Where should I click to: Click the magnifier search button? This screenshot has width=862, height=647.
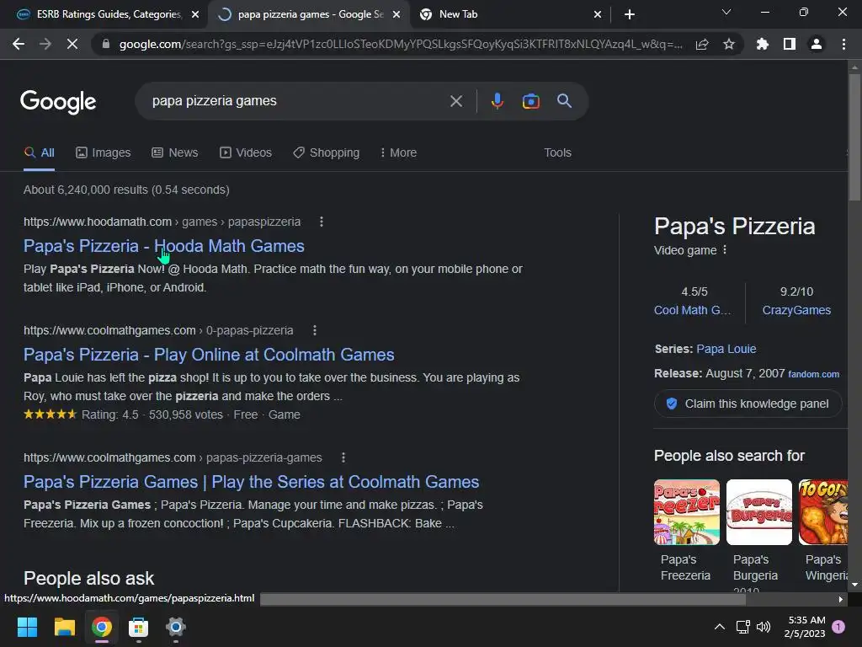tap(564, 101)
